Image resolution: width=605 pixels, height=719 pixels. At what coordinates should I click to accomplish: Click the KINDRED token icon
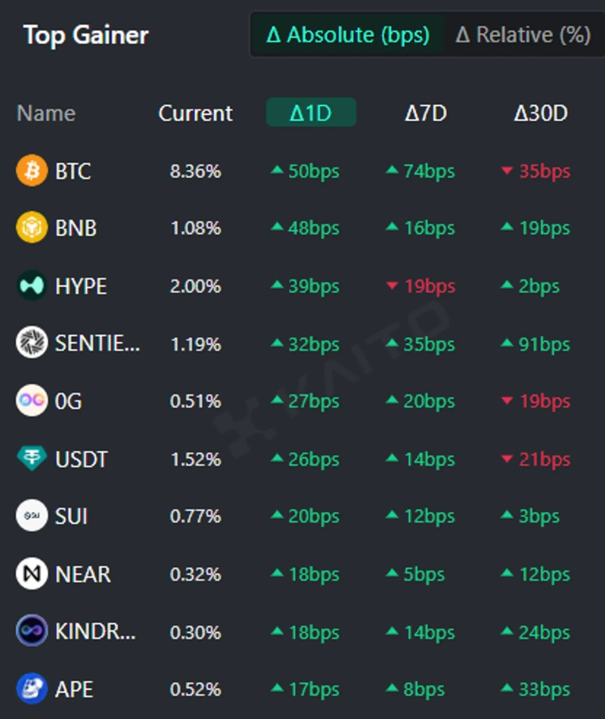pos(32,631)
